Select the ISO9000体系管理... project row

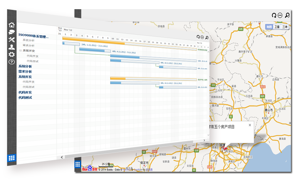(x=33, y=36)
